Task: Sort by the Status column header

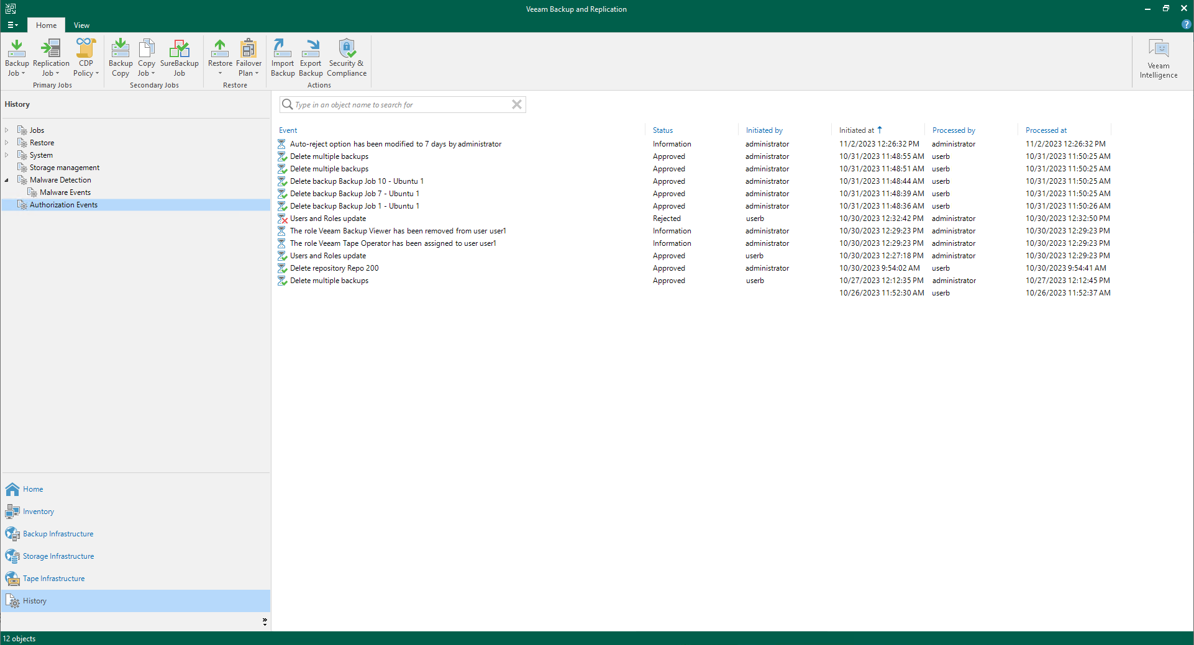Action: click(x=663, y=130)
